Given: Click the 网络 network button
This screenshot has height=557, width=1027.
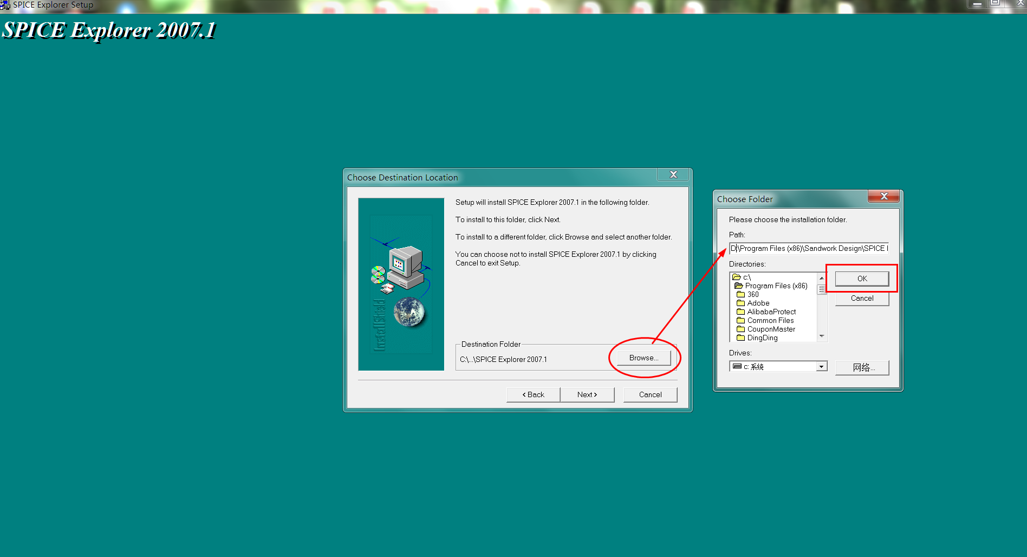Looking at the screenshot, I should point(862,367).
